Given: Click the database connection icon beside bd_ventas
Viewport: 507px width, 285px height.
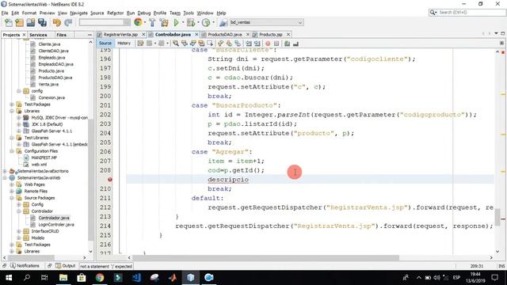Looking at the screenshot, I should (x=223, y=22).
